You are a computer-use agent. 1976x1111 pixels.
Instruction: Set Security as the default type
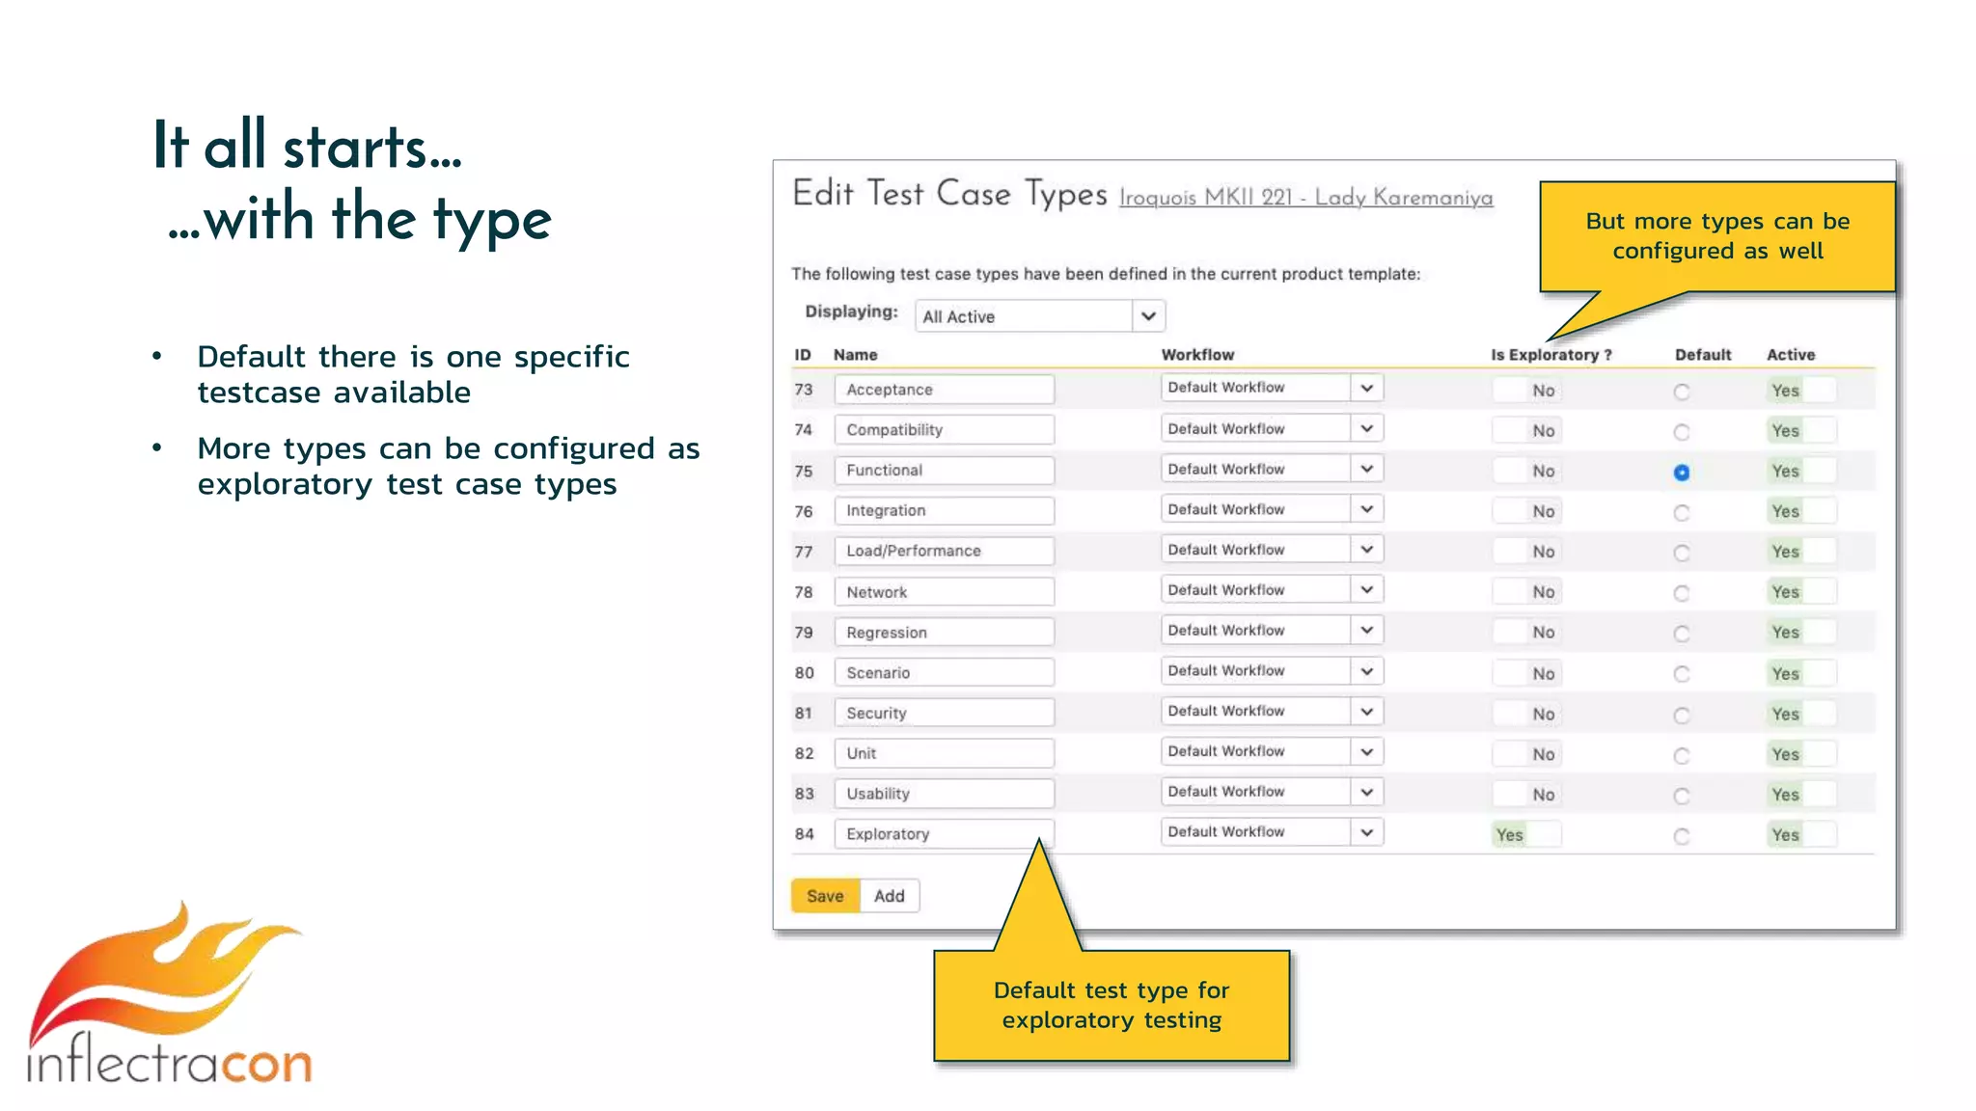[x=1682, y=715]
